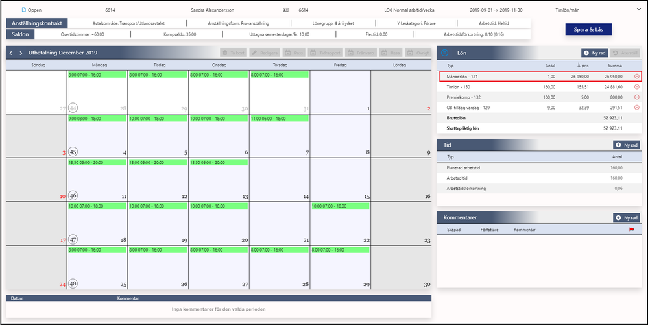Select Tuesday 5 shift 10,00 07:00 - 18:00
The width and height of the screenshot is (648, 325).
pyautogui.click(x=158, y=119)
